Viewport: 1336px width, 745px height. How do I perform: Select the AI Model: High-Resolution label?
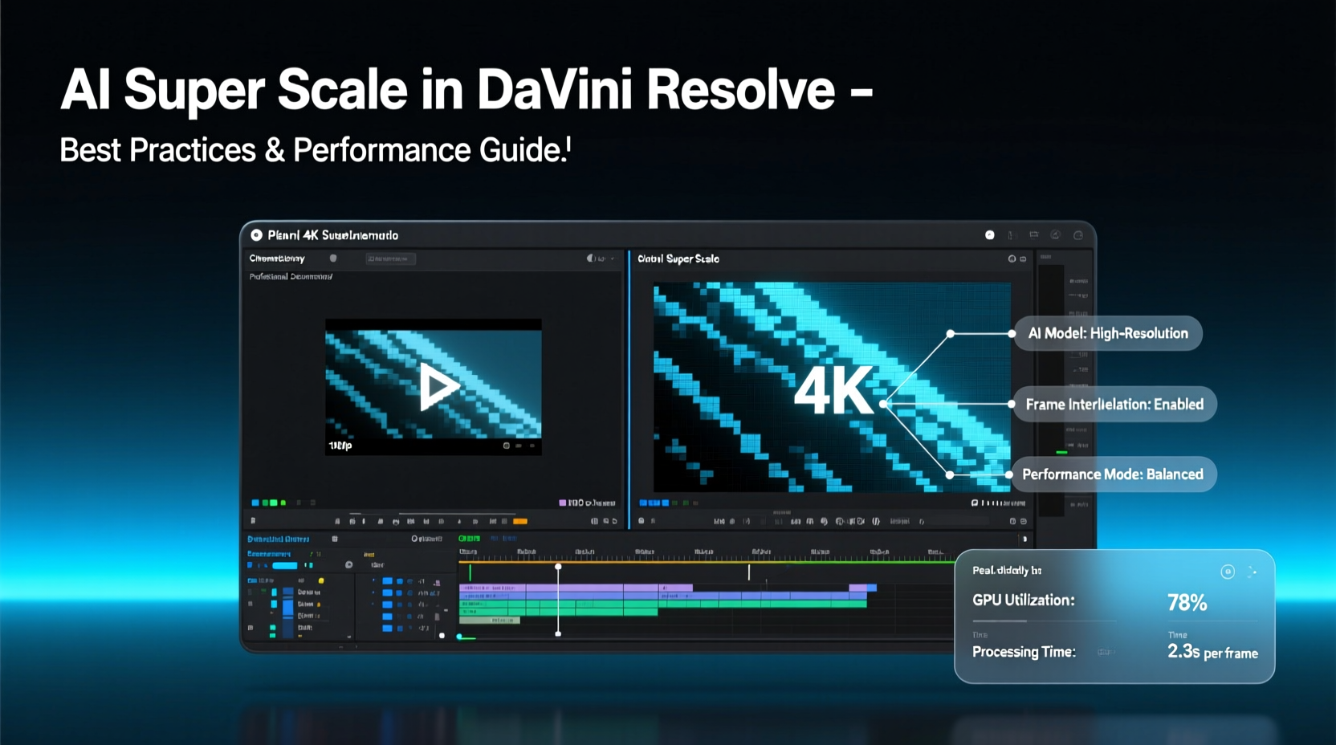point(1108,333)
